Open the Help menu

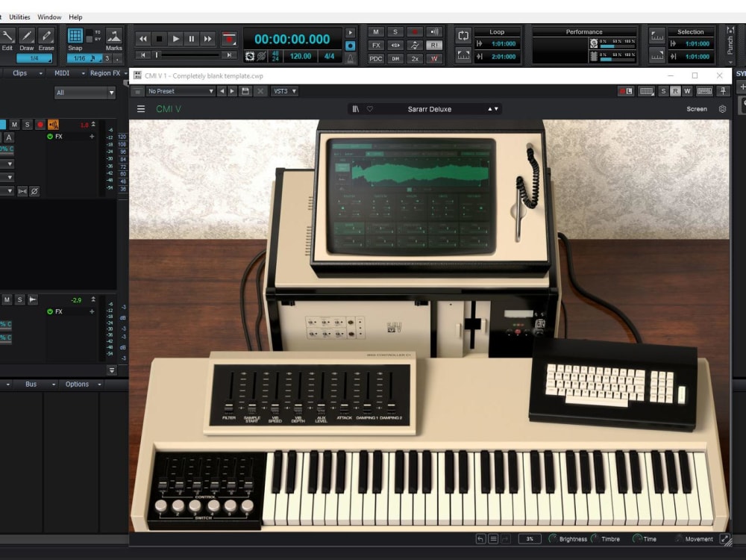pos(75,17)
